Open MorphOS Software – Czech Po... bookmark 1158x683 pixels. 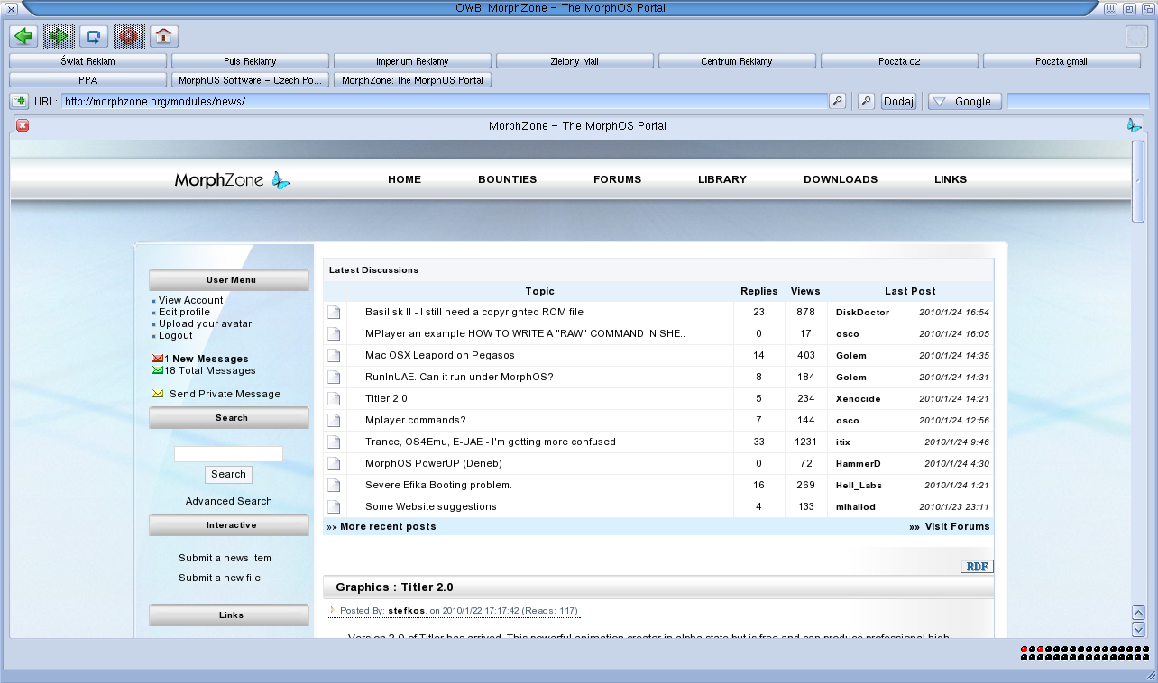[250, 80]
